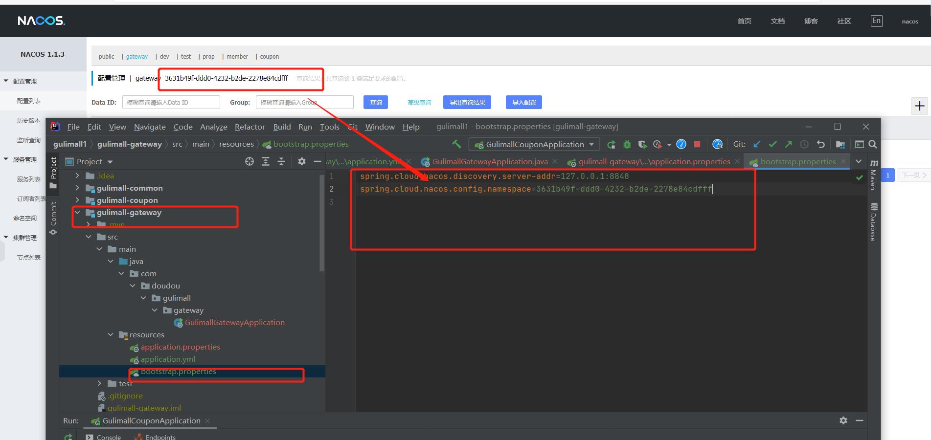The image size is (931, 440).
Task: Switch language with En button
Action: point(877,21)
